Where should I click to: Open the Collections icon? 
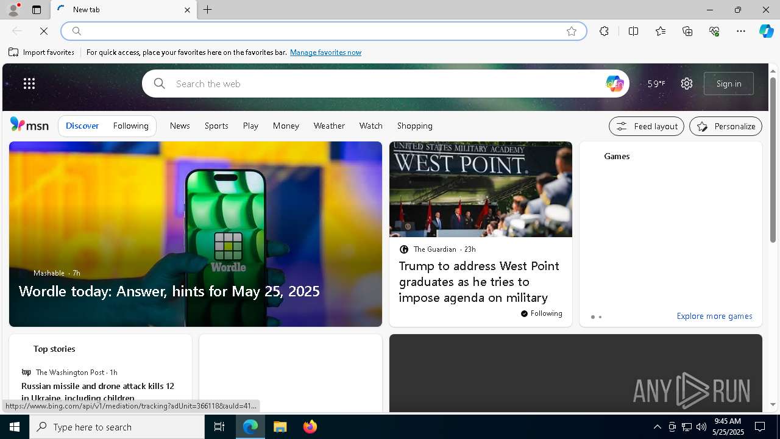coord(687,31)
